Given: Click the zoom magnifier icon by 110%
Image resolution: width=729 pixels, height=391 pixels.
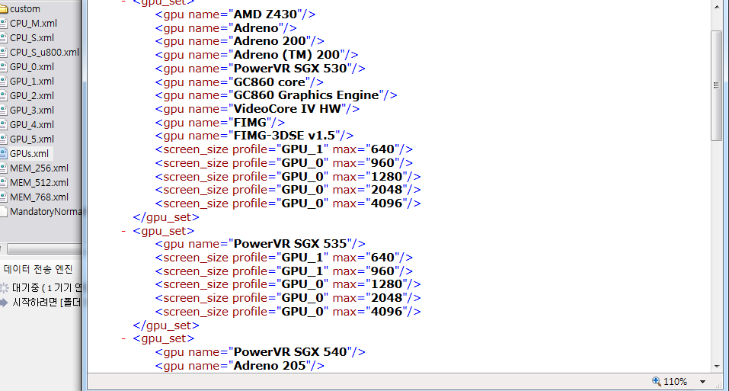Looking at the screenshot, I should tap(657, 381).
